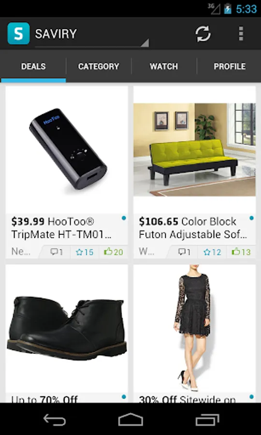Star the HooToo TripMate deal
This screenshot has height=435, width=261.
click(85, 252)
